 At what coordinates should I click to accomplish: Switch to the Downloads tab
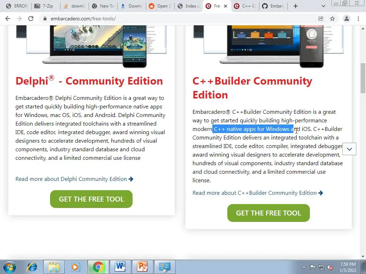[132, 6]
